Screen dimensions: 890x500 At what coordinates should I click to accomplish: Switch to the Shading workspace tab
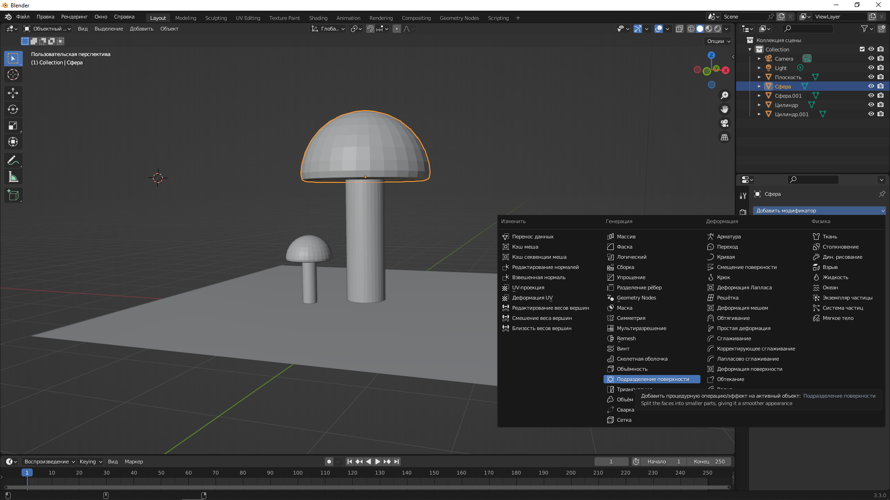point(318,18)
